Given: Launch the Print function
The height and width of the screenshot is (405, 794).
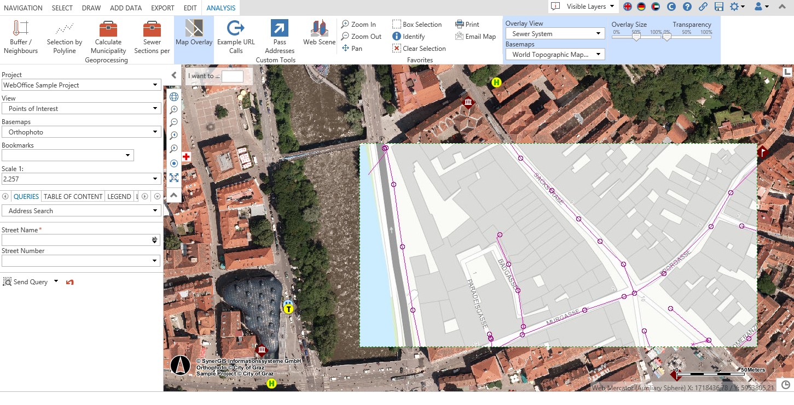Looking at the screenshot, I should (468, 24).
